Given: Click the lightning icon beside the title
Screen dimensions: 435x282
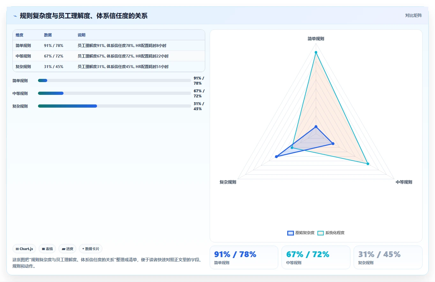Looking at the screenshot, I should click(15, 16).
